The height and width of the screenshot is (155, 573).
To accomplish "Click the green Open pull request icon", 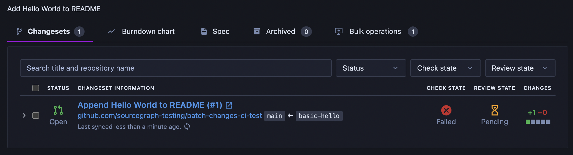I will point(58,110).
